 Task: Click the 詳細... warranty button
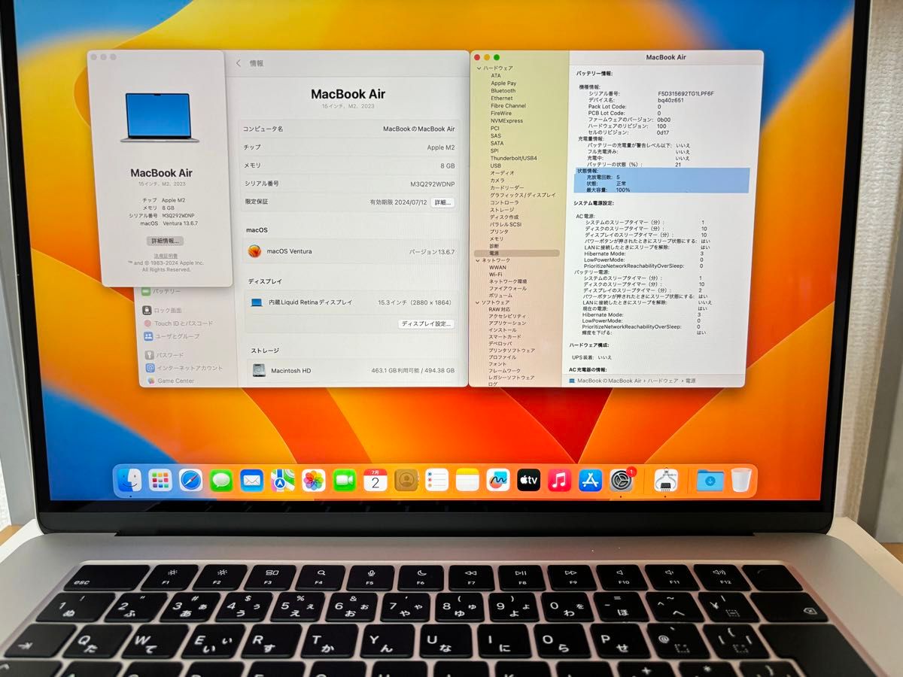[x=443, y=202]
